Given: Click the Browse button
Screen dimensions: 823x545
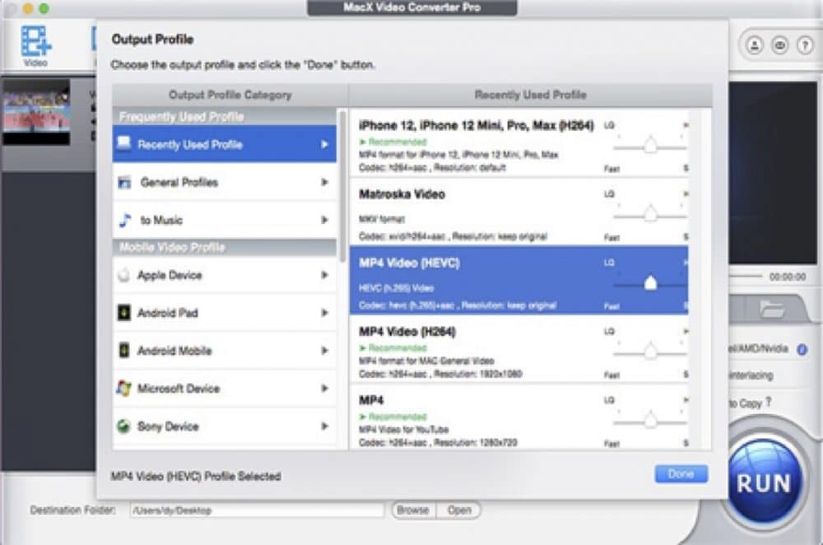Looking at the screenshot, I should pos(413,510).
